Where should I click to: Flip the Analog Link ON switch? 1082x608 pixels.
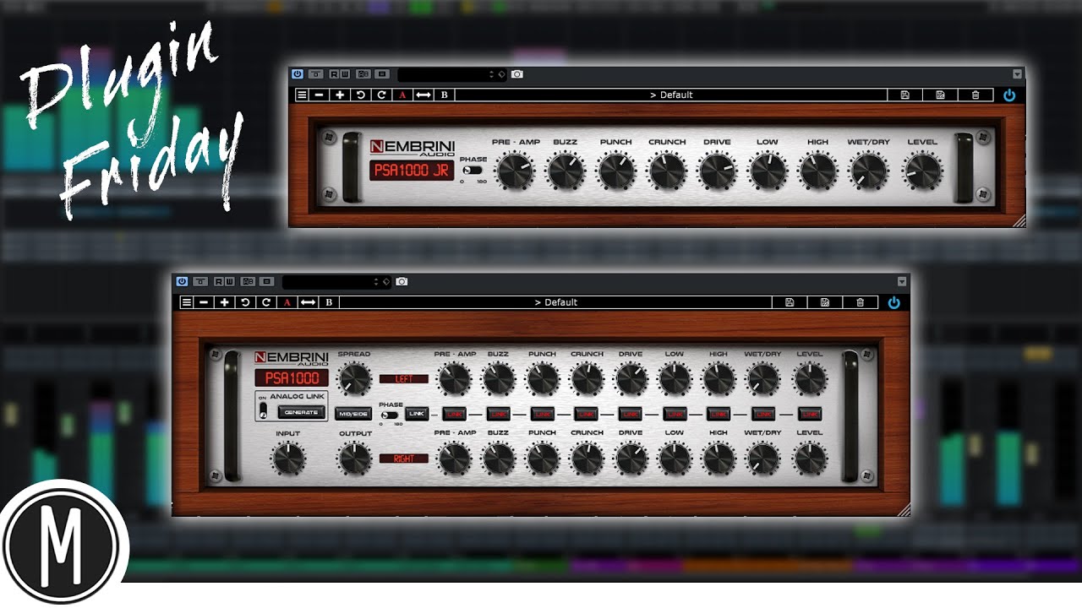tap(264, 411)
